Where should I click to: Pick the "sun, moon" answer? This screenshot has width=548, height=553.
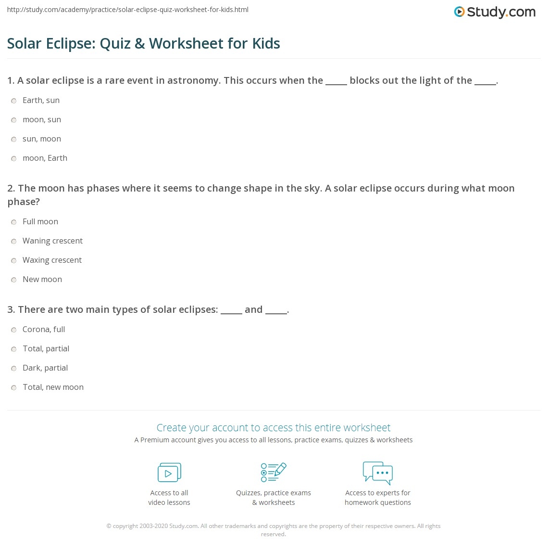tap(14, 140)
